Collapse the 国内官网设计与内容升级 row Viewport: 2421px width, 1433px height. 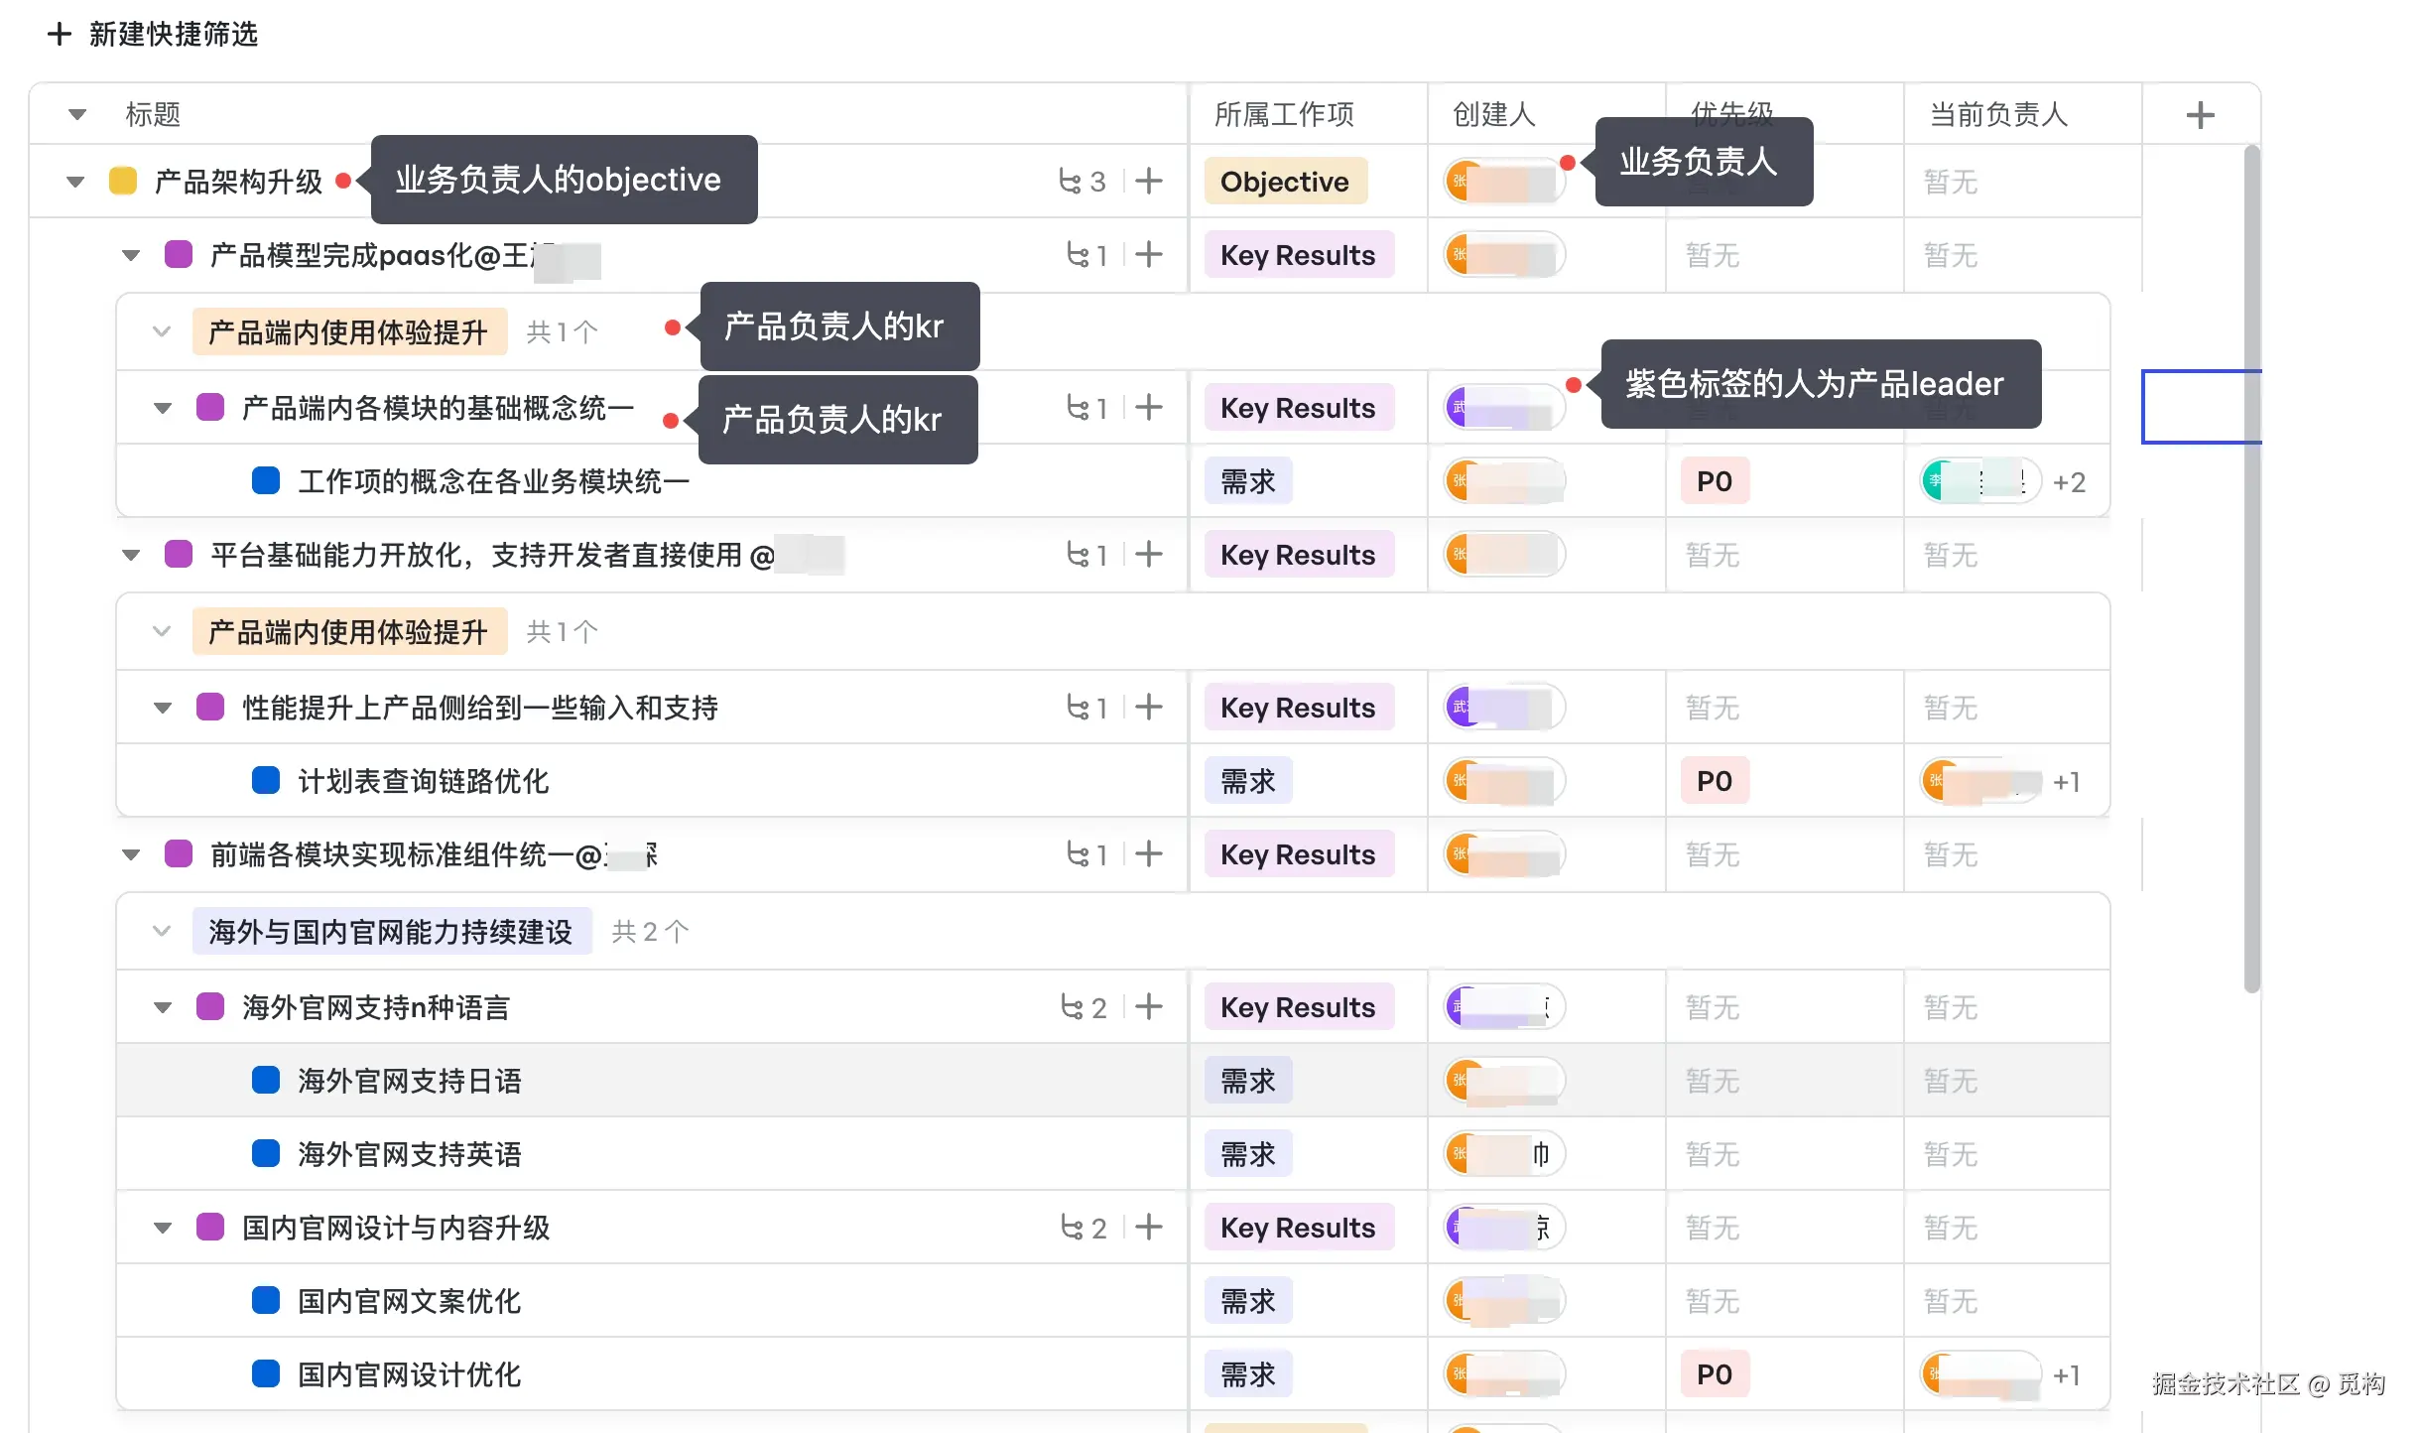point(163,1228)
